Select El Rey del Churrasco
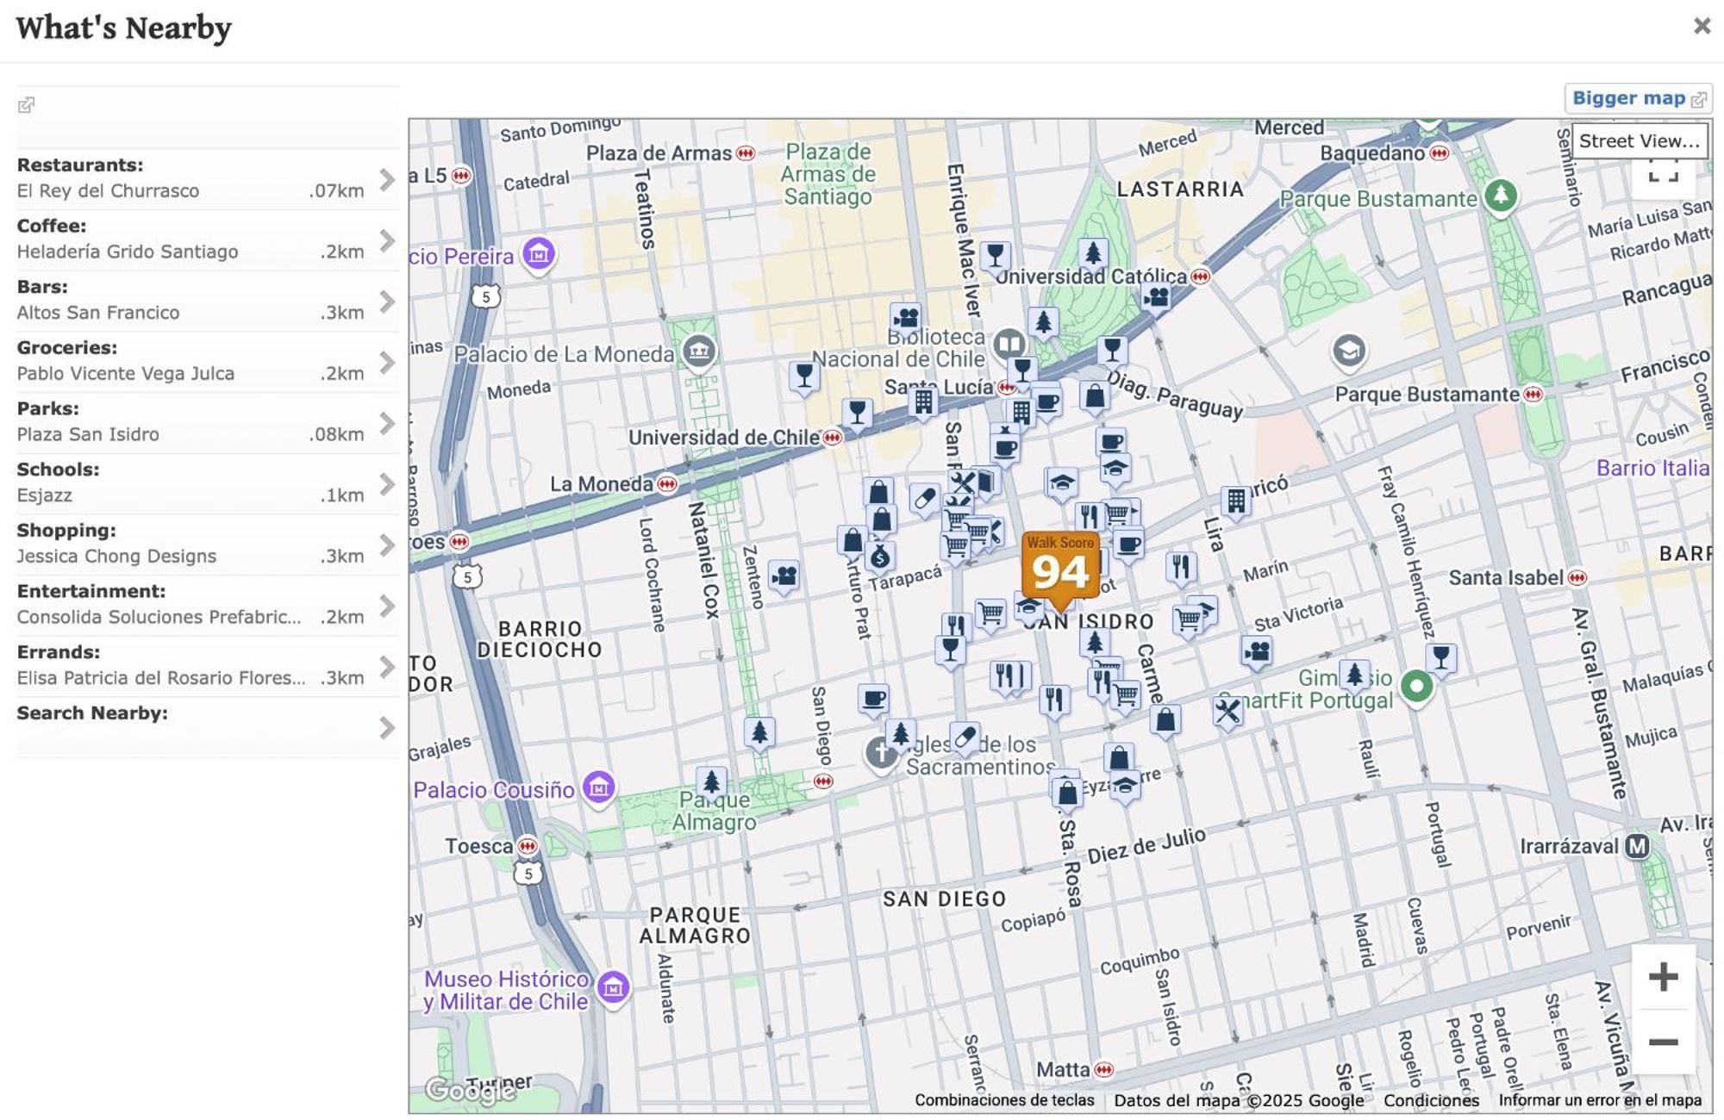 tap(108, 190)
